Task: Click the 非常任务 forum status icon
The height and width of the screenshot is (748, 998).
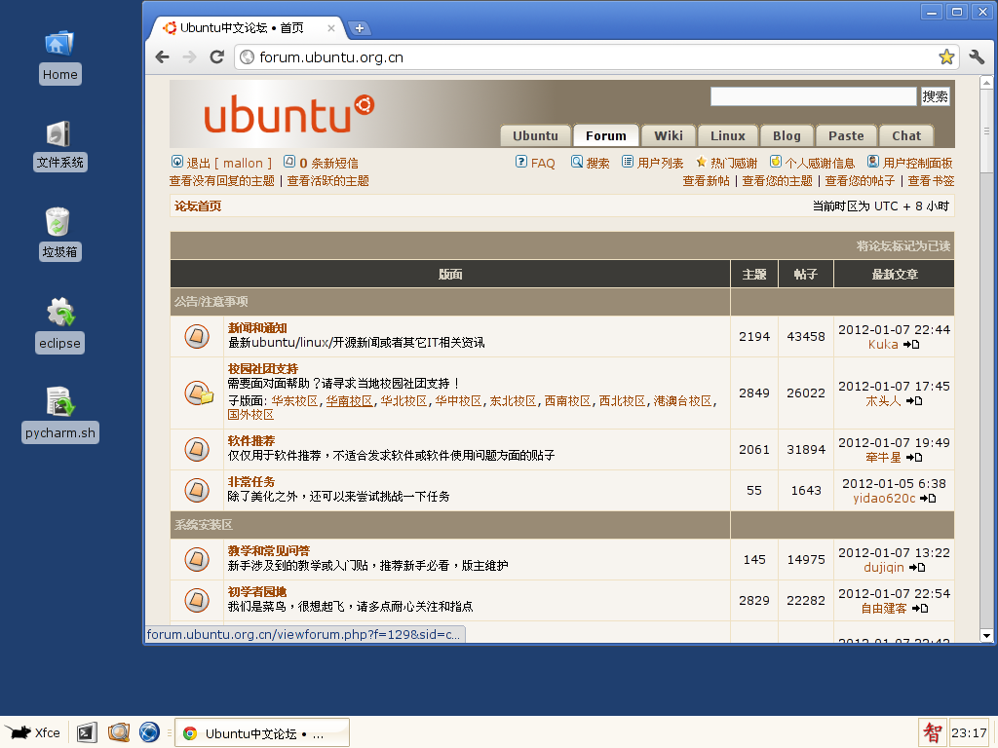Action: (197, 491)
